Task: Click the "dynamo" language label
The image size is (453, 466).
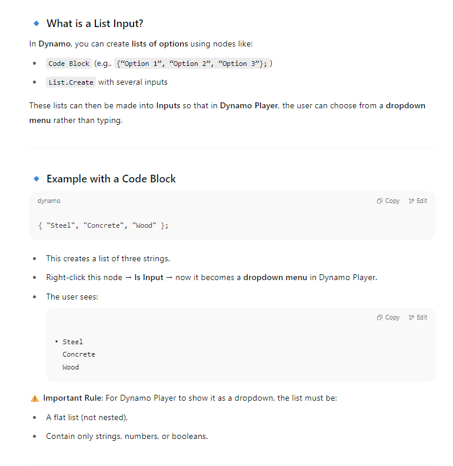Action: coord(49,201)
